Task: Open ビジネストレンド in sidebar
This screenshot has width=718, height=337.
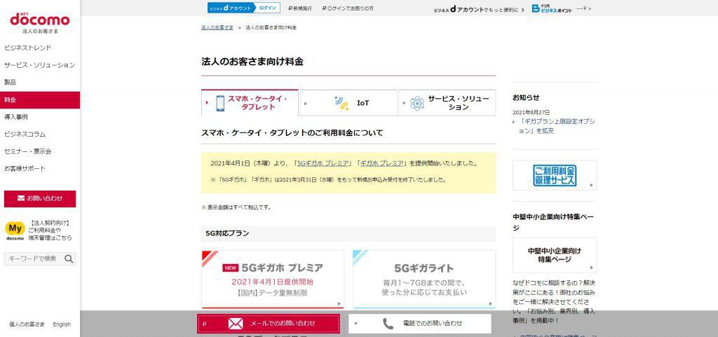Action: (28, 48)
